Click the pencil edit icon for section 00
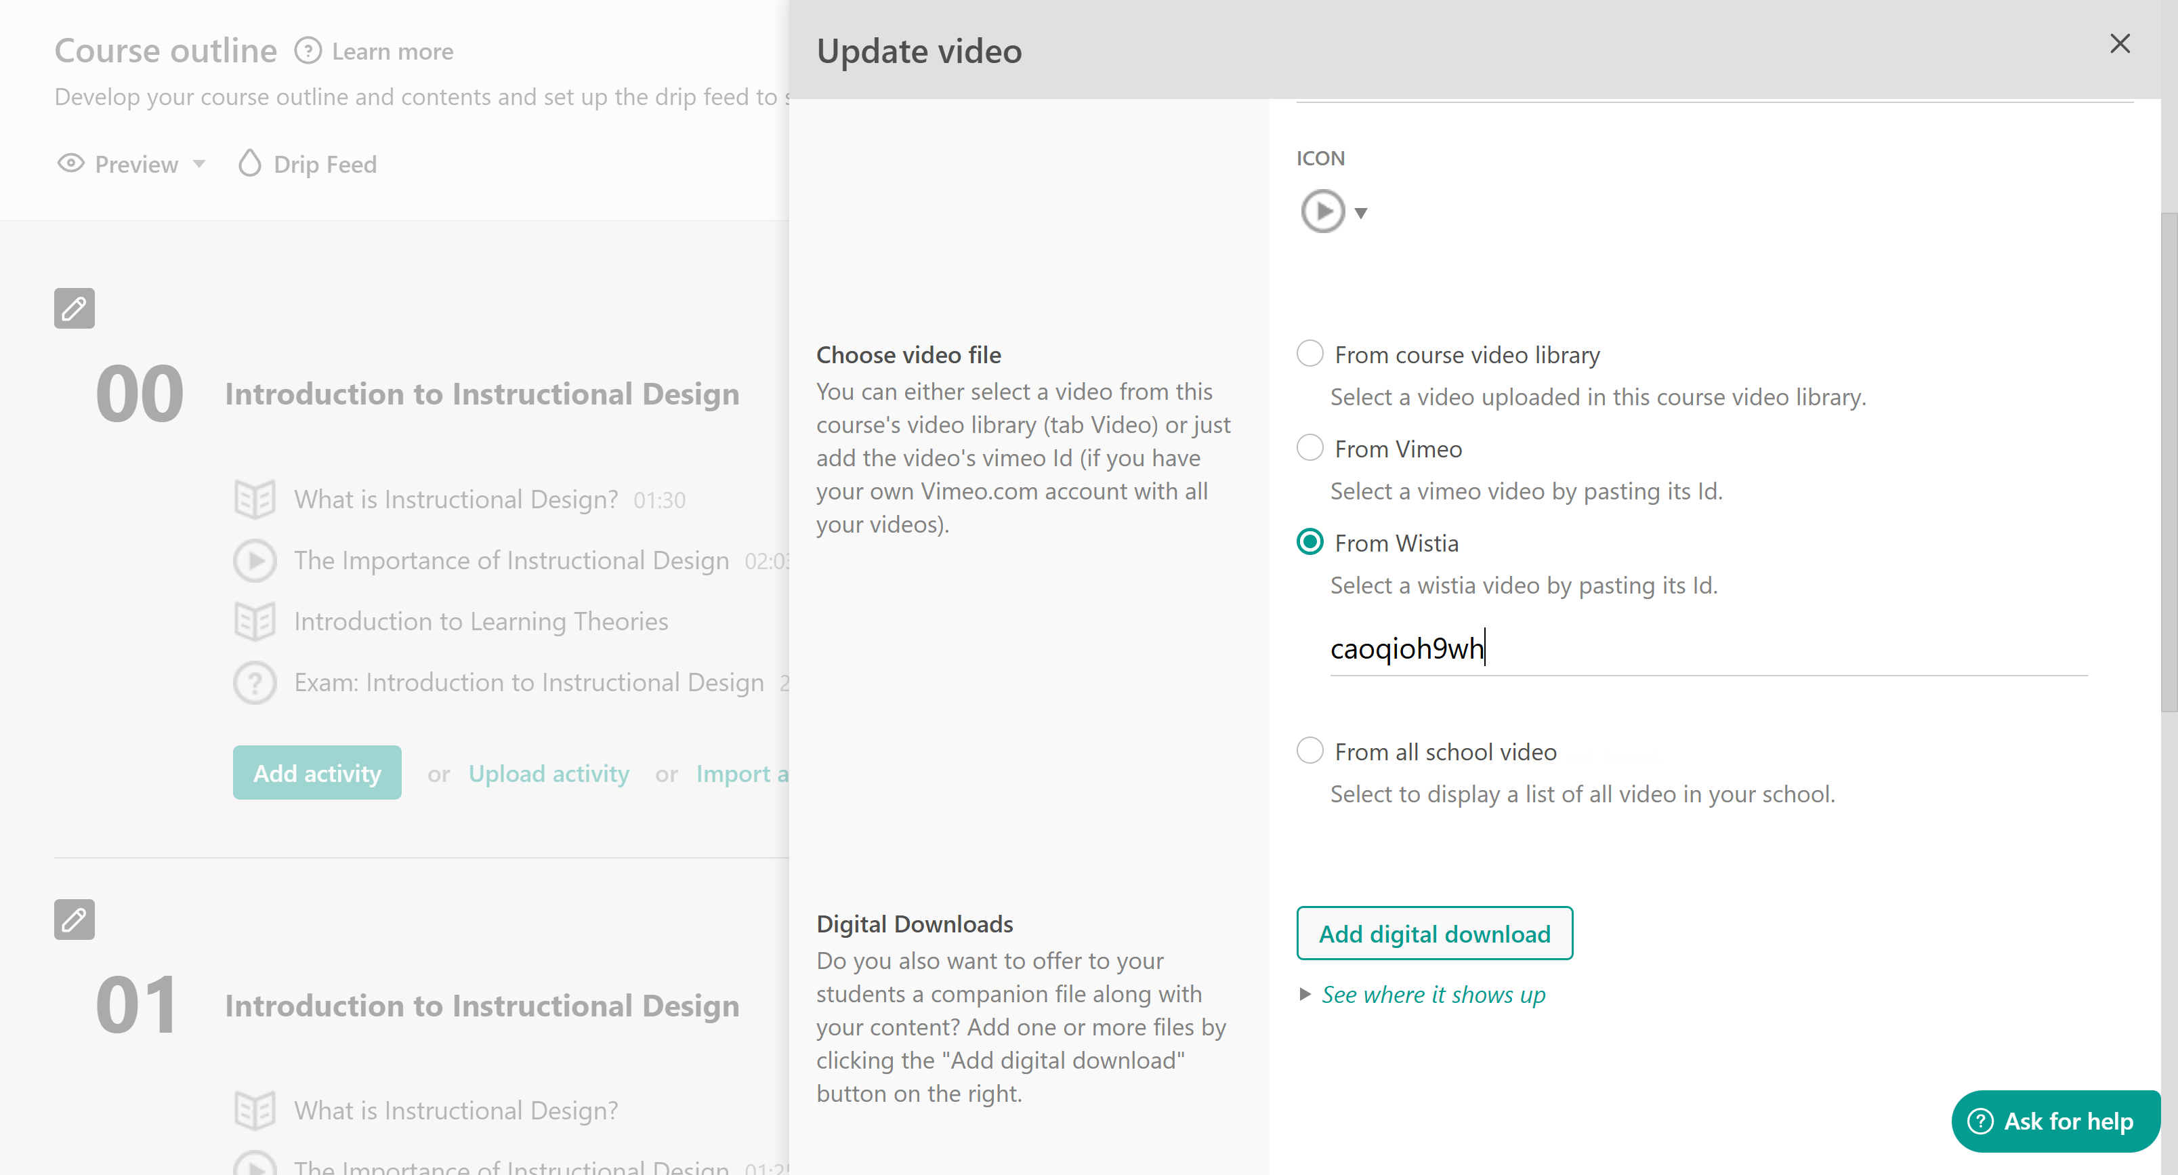 [x=75, y=308]
